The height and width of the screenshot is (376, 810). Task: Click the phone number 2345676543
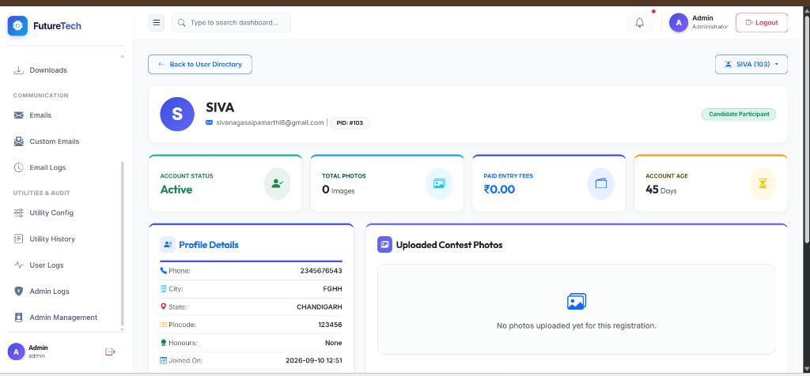[x=321, y=271]
